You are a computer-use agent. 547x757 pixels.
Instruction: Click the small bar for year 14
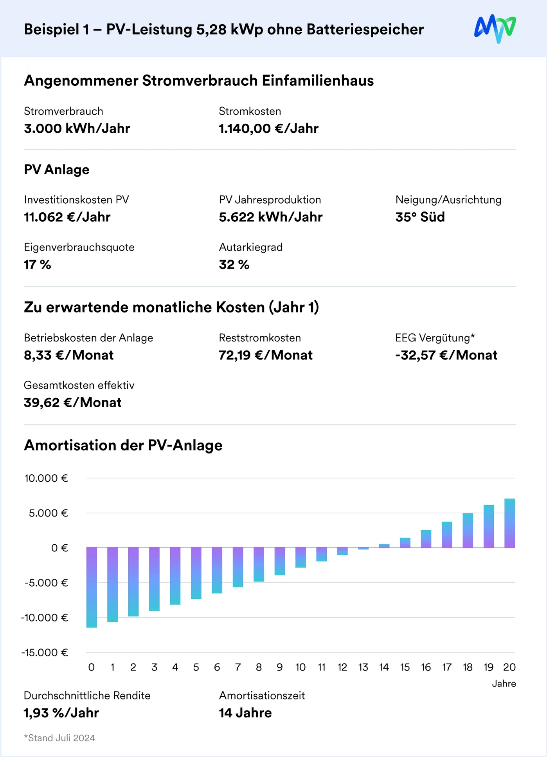coord(384,546)
